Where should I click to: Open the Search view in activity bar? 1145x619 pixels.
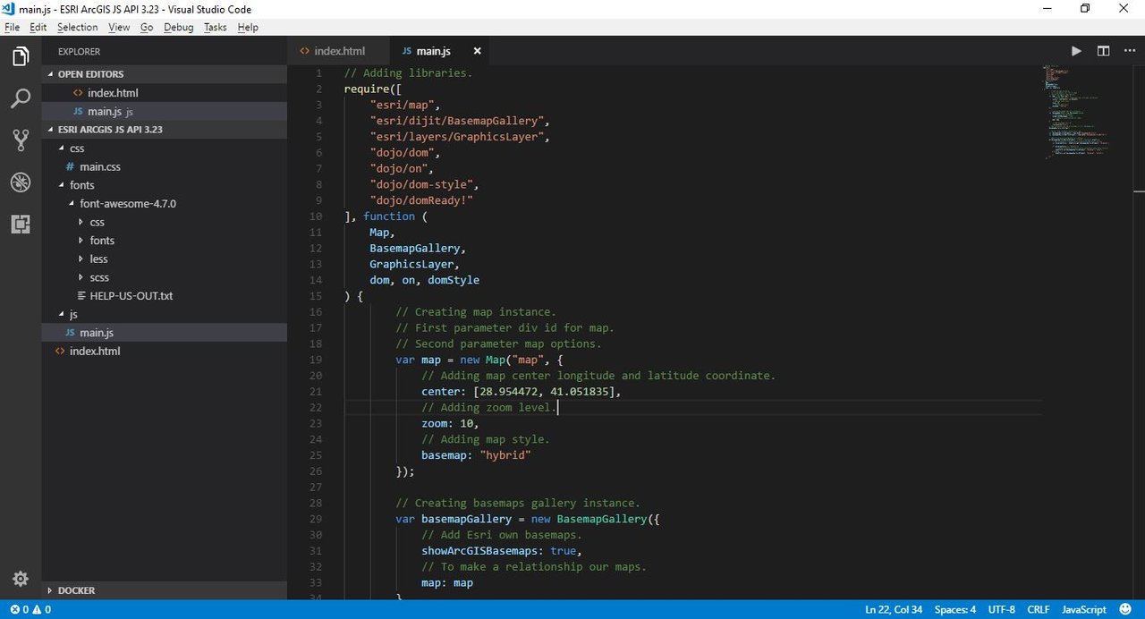[21, 98]
